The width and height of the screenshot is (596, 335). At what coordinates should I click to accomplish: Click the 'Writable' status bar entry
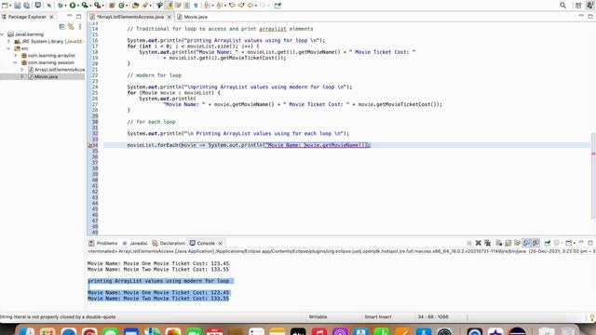point(318,316)
